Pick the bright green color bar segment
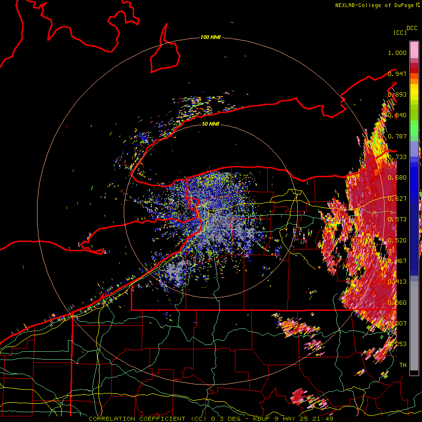The image size is (422, 422). coord(414,128)
